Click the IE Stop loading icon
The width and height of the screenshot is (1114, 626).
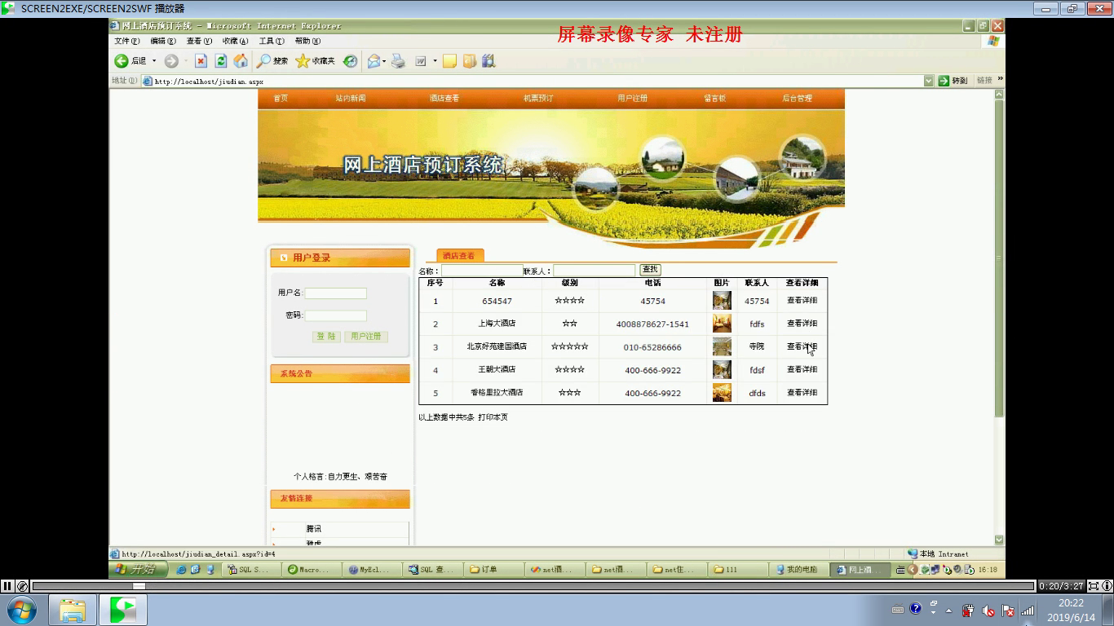tap(201, 61)
